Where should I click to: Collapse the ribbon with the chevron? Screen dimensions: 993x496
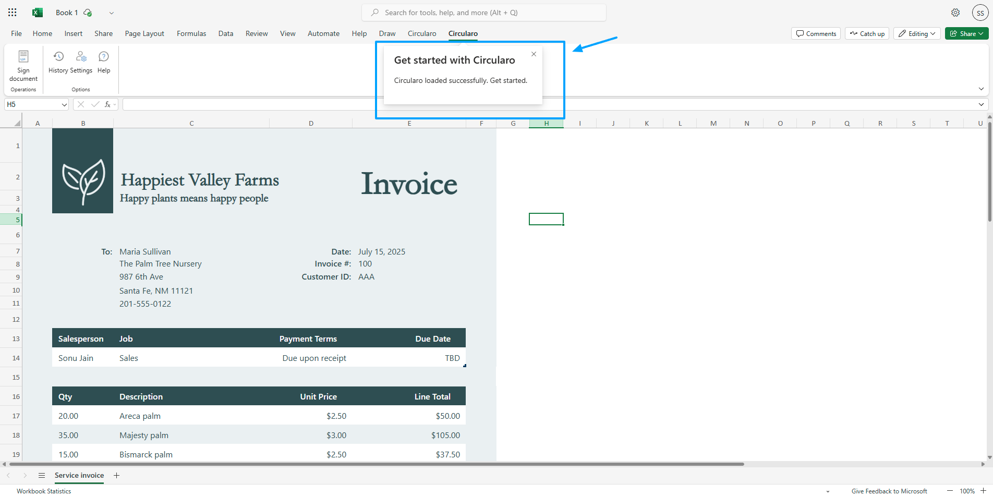981,89
